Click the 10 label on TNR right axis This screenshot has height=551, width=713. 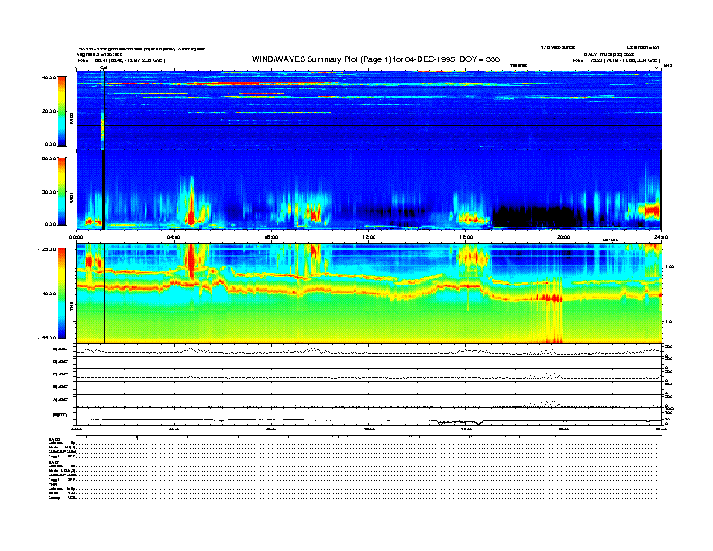[669, 321]
